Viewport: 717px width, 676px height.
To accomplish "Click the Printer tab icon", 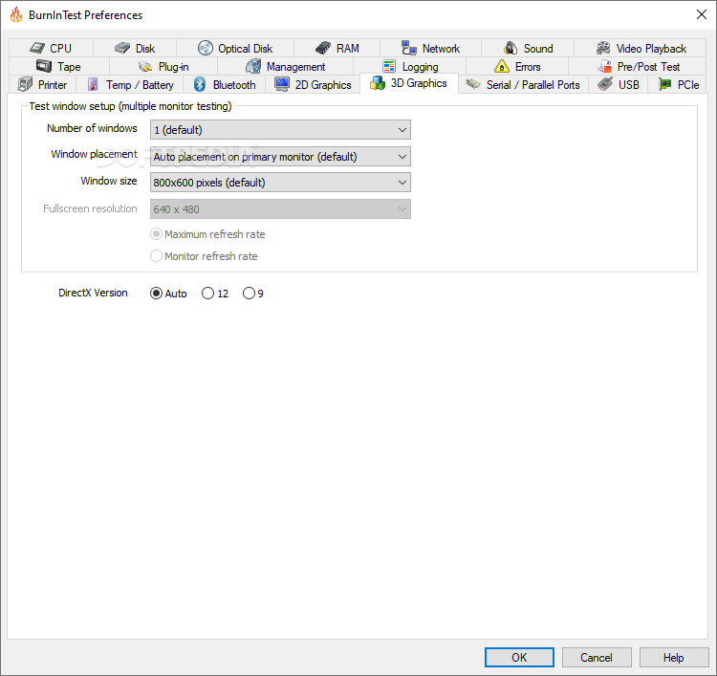I will (x=25, y=84).
